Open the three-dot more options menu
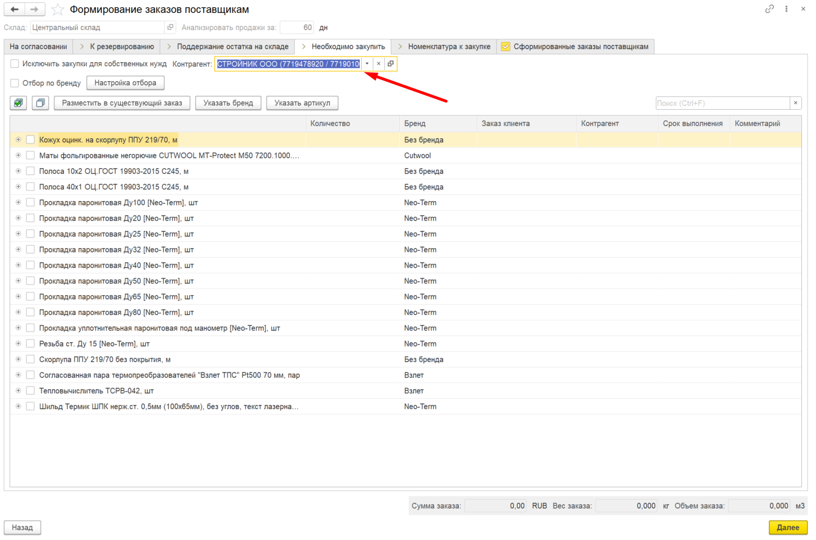The width and height of the screenshot is (816, 540). tap(786, 9)
